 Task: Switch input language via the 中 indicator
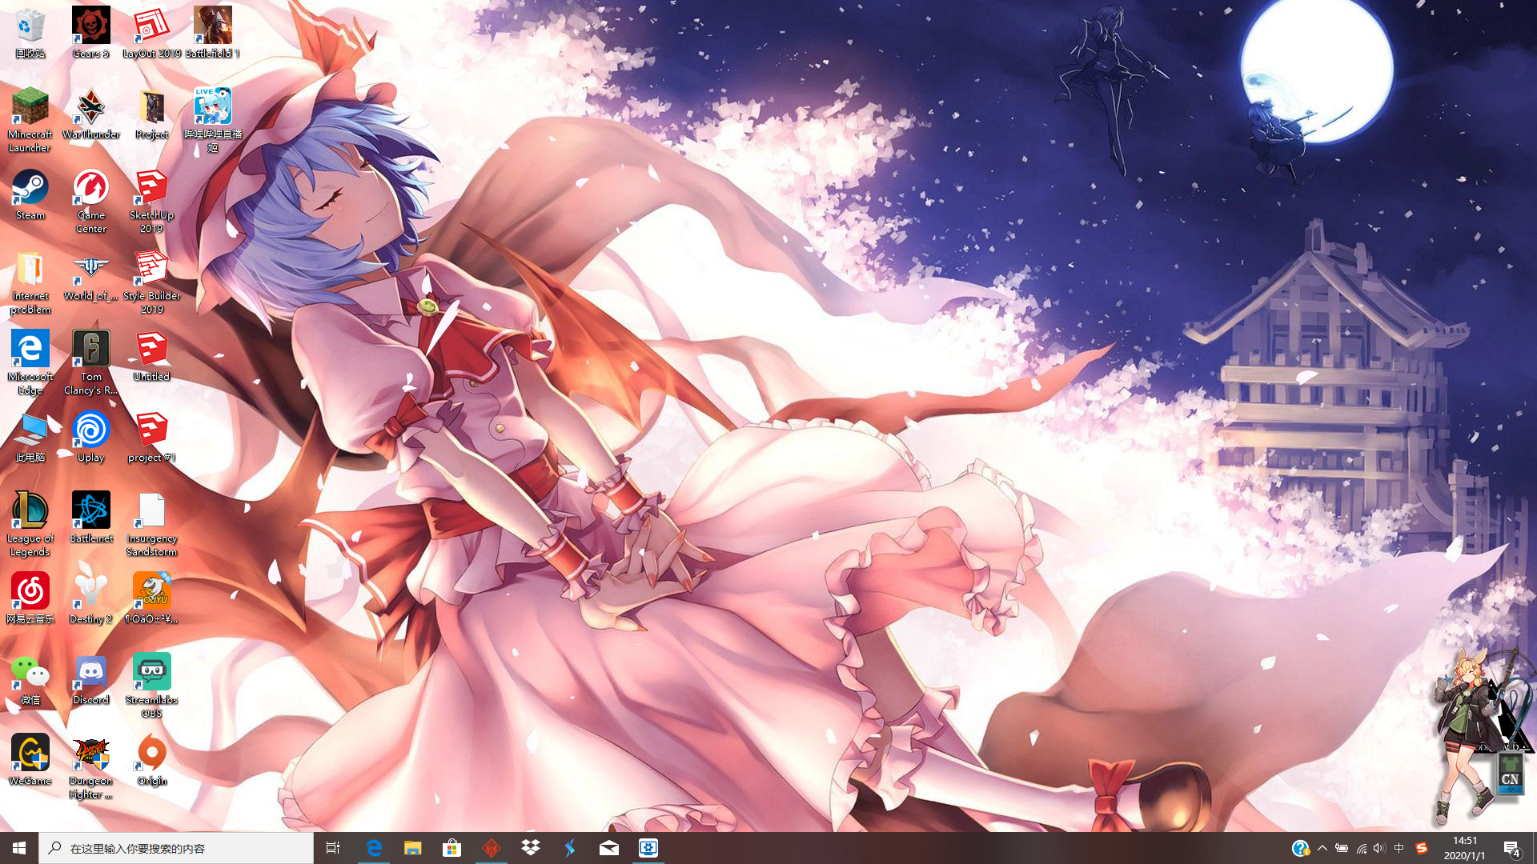[x=1398, y=848]
